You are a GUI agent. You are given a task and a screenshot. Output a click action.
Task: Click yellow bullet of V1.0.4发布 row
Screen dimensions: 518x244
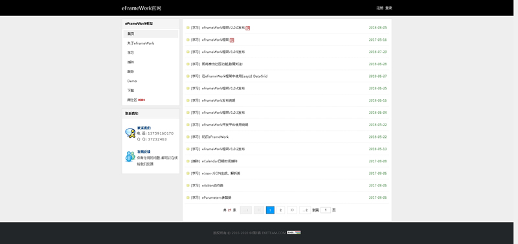[188, 88]
